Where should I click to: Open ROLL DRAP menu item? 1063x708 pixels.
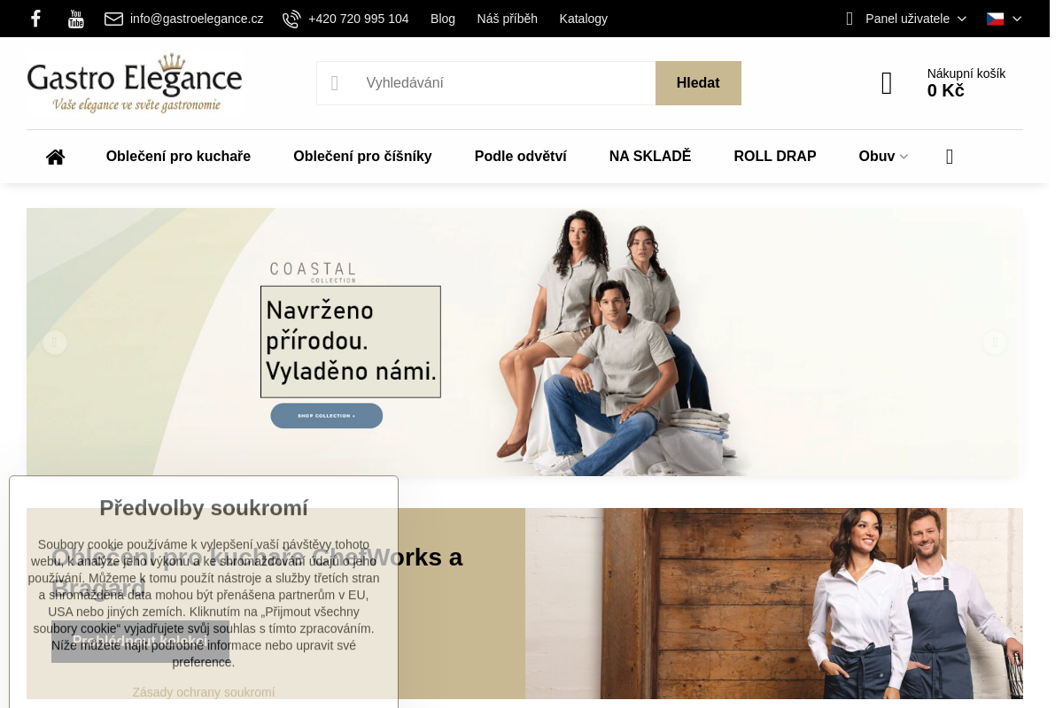775,157
